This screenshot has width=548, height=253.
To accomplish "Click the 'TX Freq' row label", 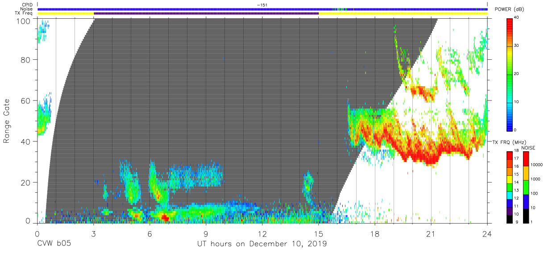I will point(25,13).
